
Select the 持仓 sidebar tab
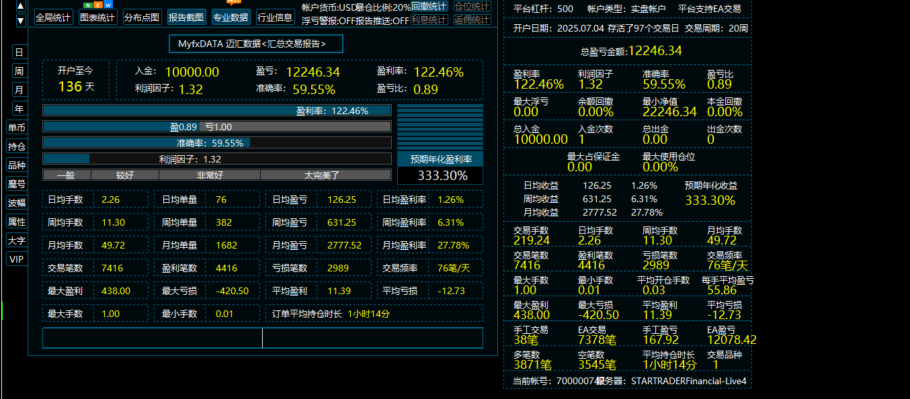(17, 146)
